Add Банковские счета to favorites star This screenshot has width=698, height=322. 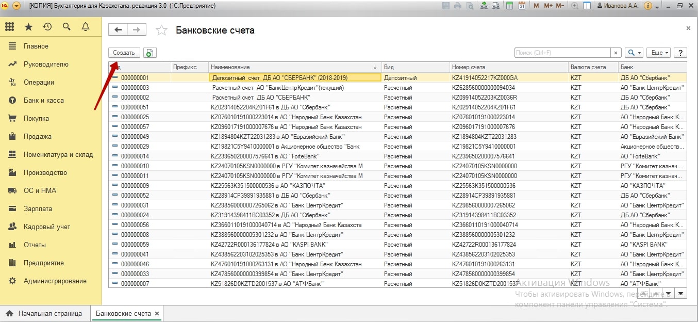click(162, 30)
